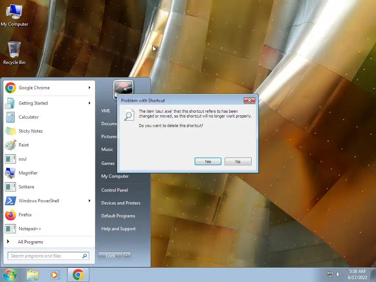Switch to Chrome on the taskbar
The width and height of the screenshot is (376, 282).
(x=78, y=275)
